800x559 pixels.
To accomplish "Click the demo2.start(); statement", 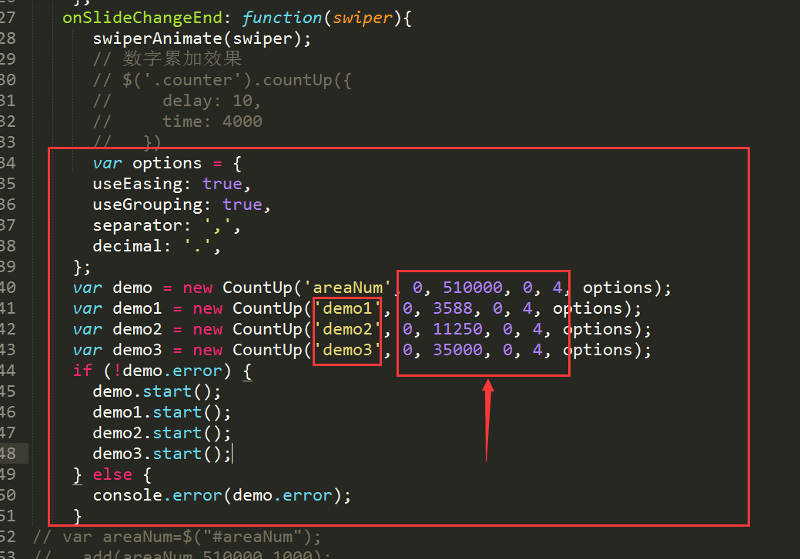I will click(162, 433).
